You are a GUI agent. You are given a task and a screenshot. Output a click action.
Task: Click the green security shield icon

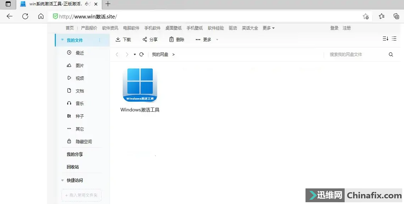tap(55, 16)
